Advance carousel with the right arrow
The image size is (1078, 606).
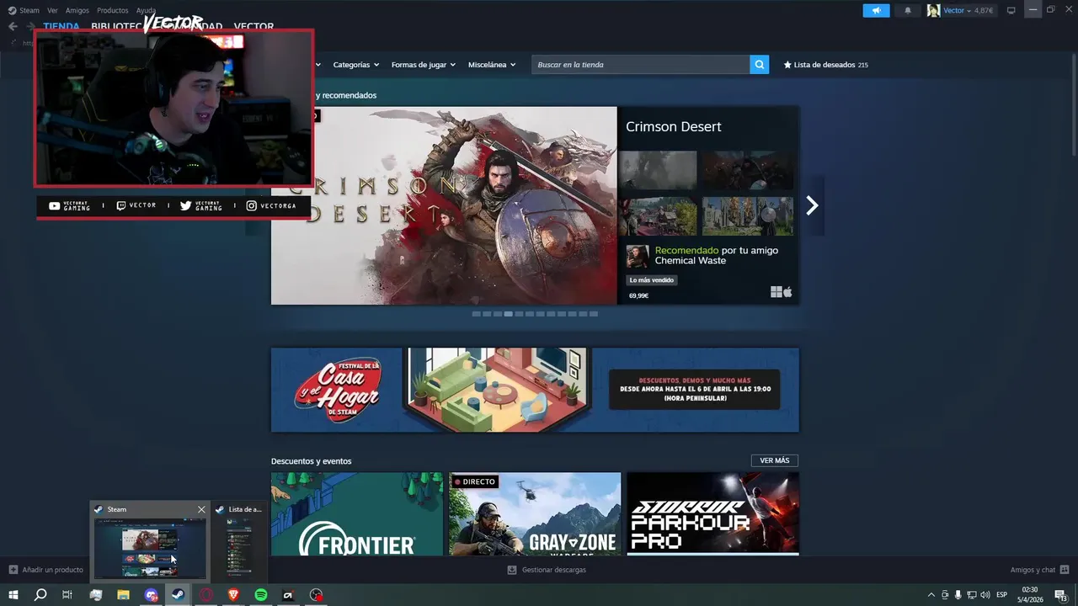pyautogui.click(x=812, y=205)
